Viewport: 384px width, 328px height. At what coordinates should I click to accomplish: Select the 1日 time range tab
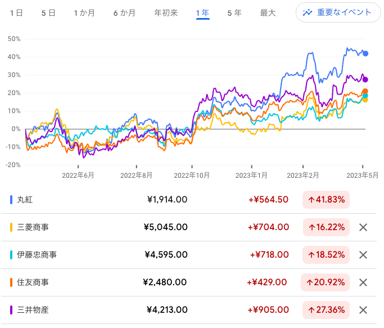16,13
